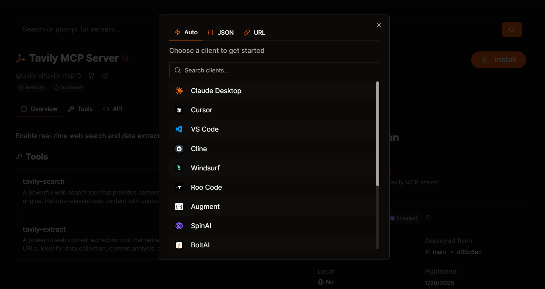The height and width of the screenshot is (289, 545).
Task: Select the Augment label
Action: click(x=205, y=207)
